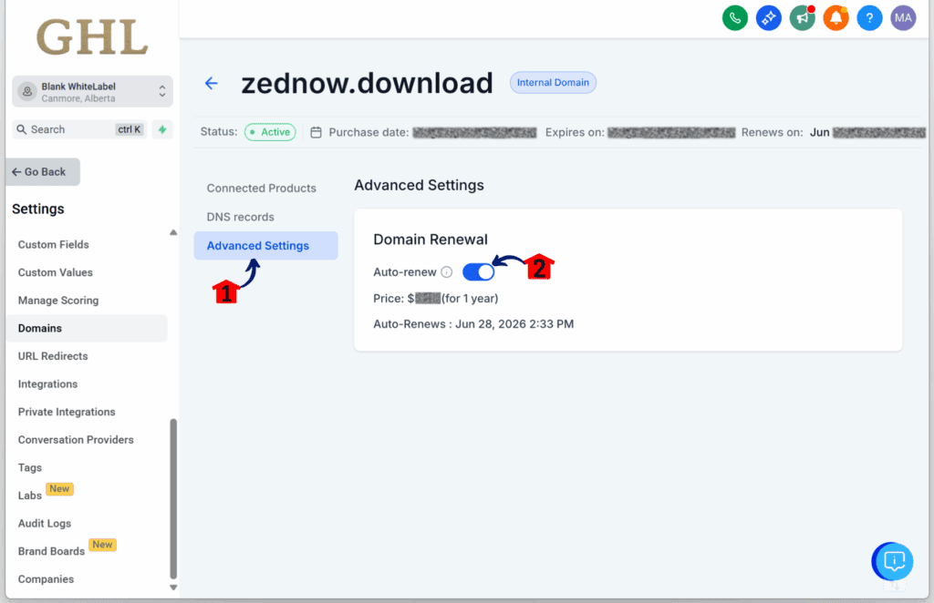Open the blue chat support widget
Image resolution: width=934 pixels, height=603 pixels.
892,561
